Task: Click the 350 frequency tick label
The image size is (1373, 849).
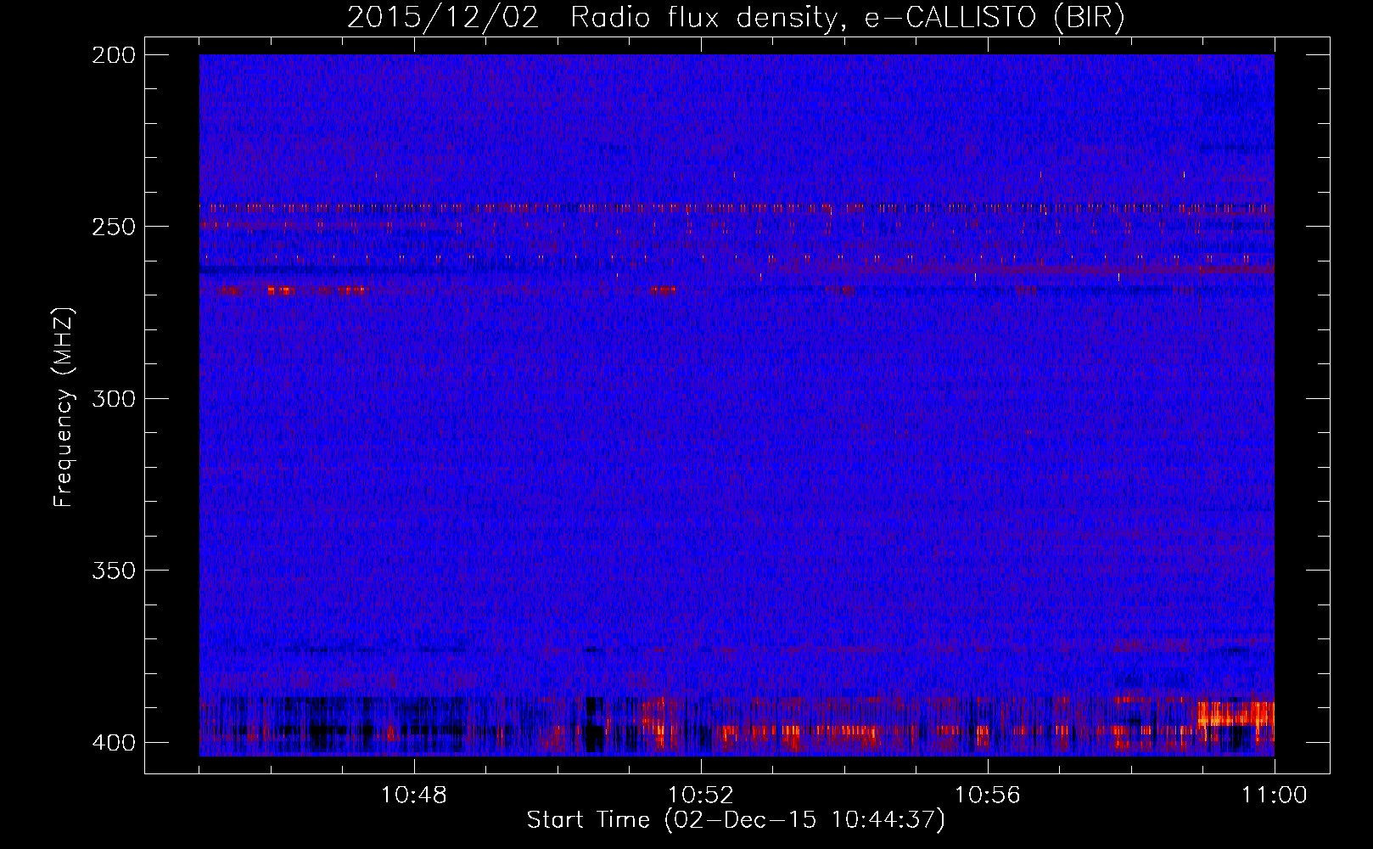Action: click(113, 571)
